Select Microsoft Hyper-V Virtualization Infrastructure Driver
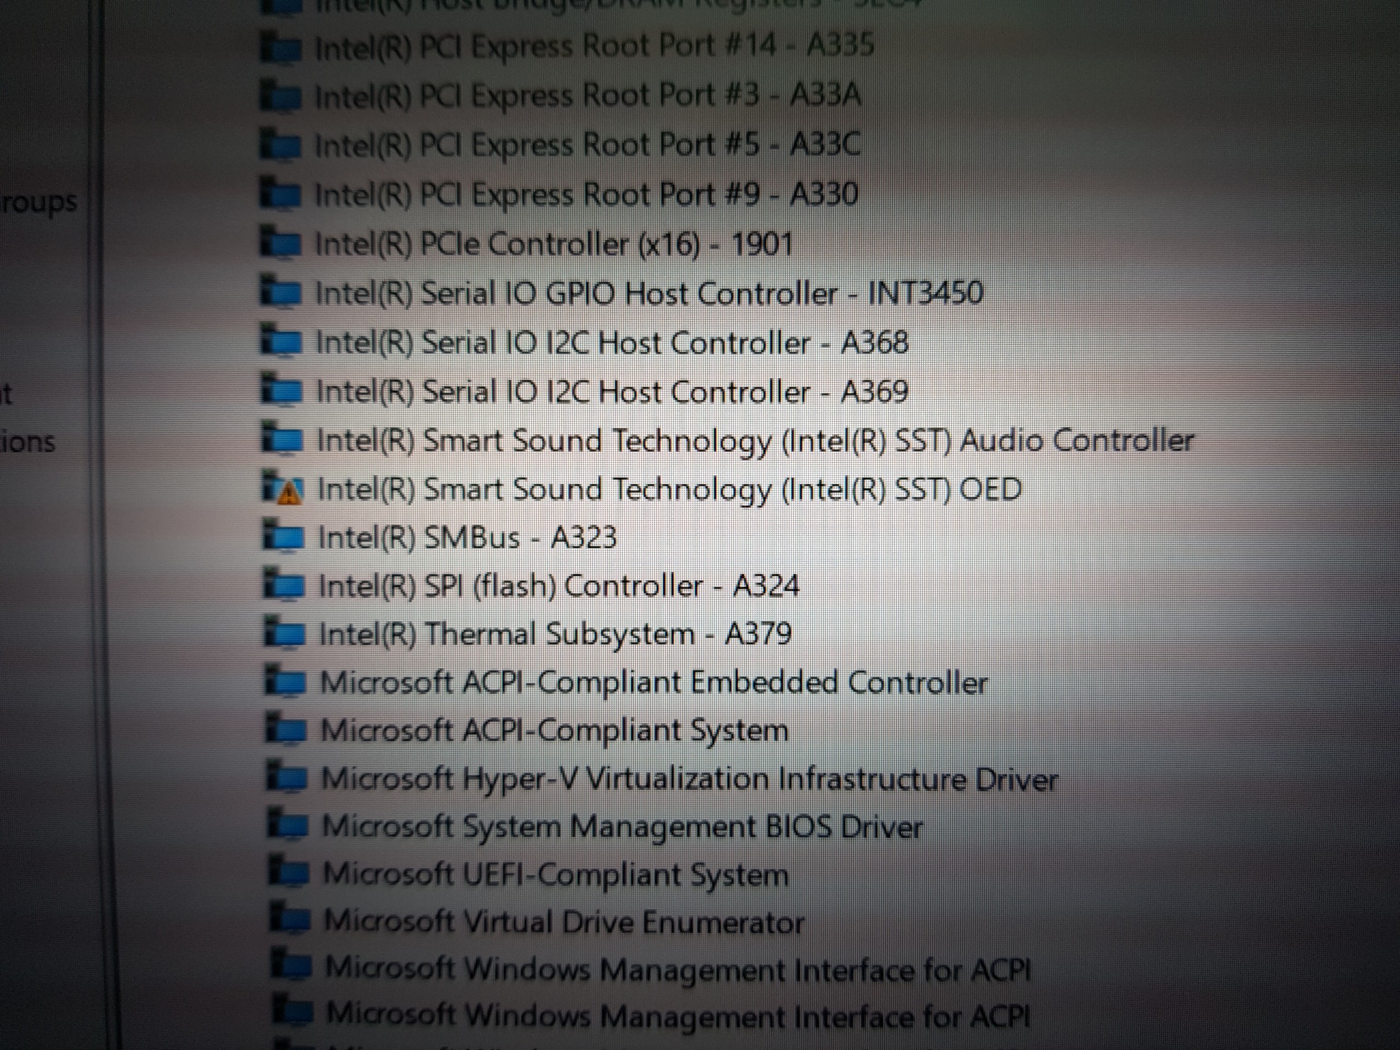The image size is (1400, 1050). [689, 779]
